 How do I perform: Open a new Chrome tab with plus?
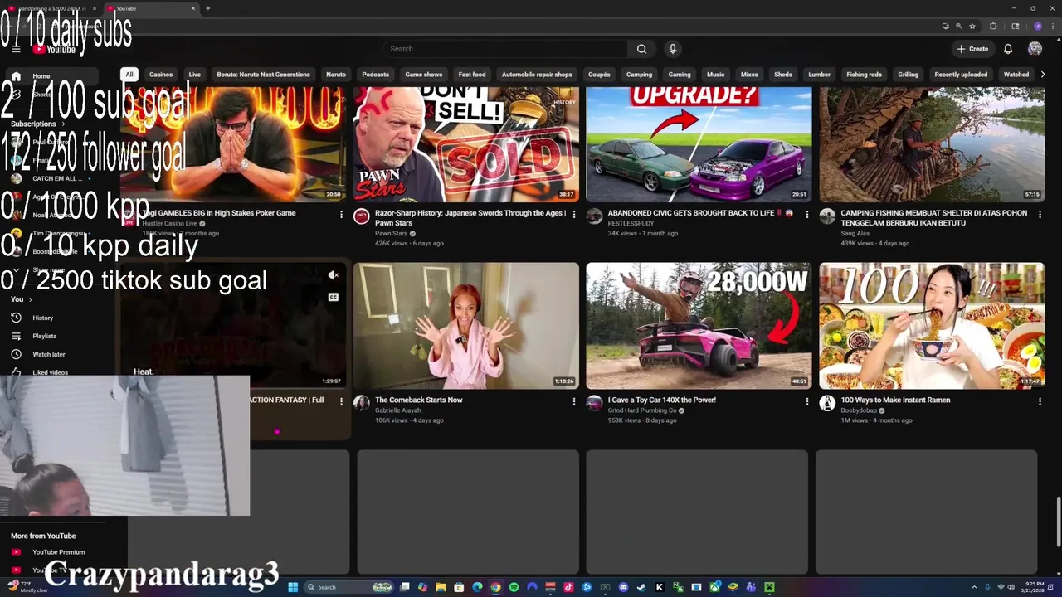click(x=207, y=8)
